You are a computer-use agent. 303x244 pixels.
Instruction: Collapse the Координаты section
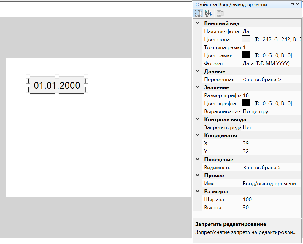pyautogui.click(x=198, y=135)
